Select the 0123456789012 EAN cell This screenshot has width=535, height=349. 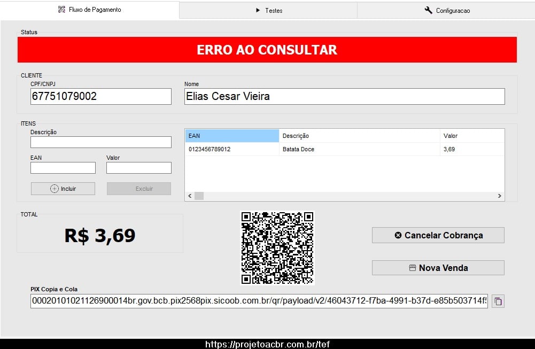(232, 149)
